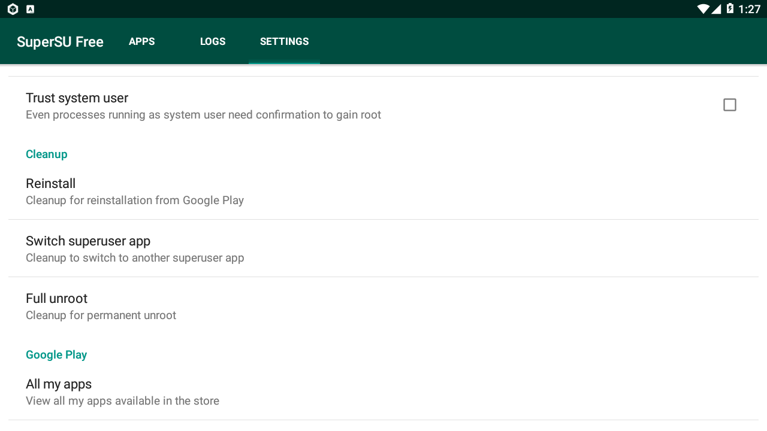Viewport: 767px width, 431px height.
Task: Tap the 'Trust system user' setting label
Action: pos(77,98)
